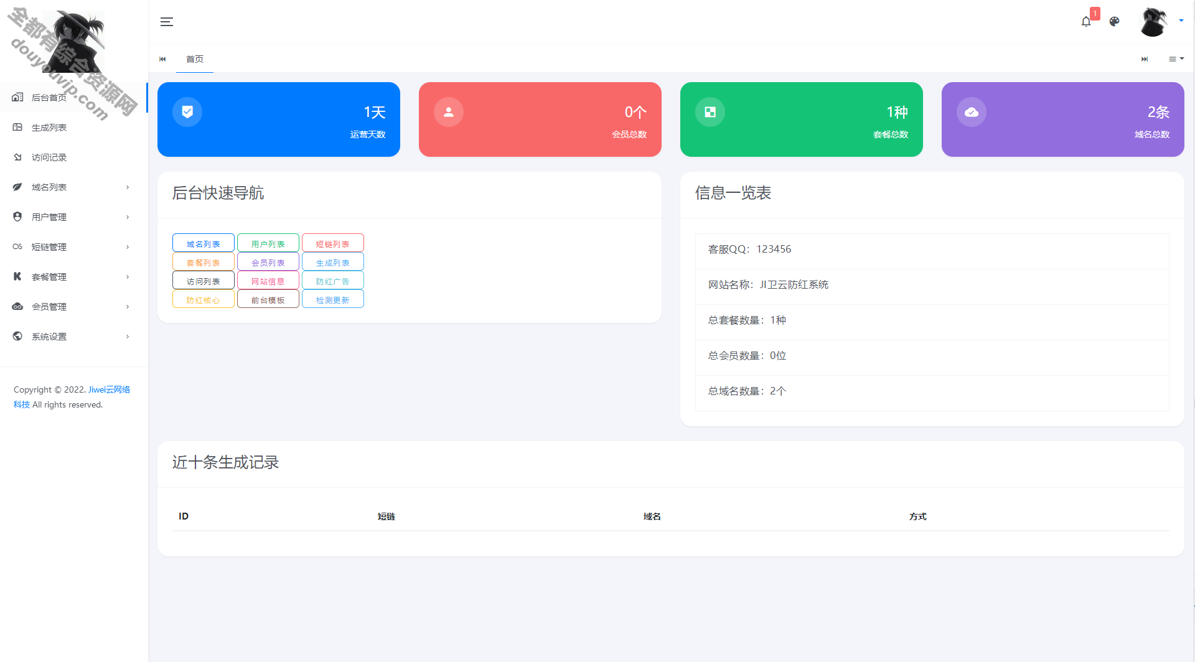The width and height of the screenshot is (1195, 662).
Task: Click the 总域名数量: 2个 row
Action: (x=932, y=393)
